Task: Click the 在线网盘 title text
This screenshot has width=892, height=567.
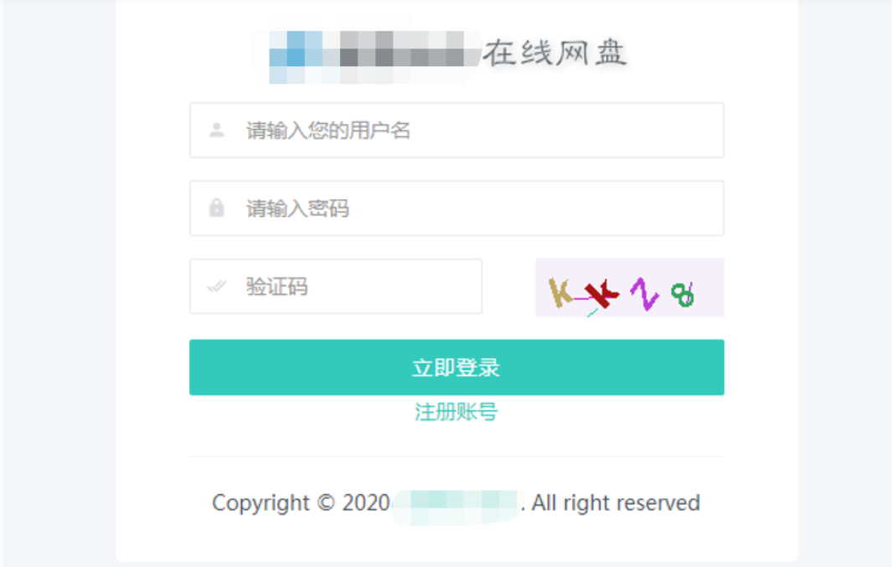Action: point(554,54)
